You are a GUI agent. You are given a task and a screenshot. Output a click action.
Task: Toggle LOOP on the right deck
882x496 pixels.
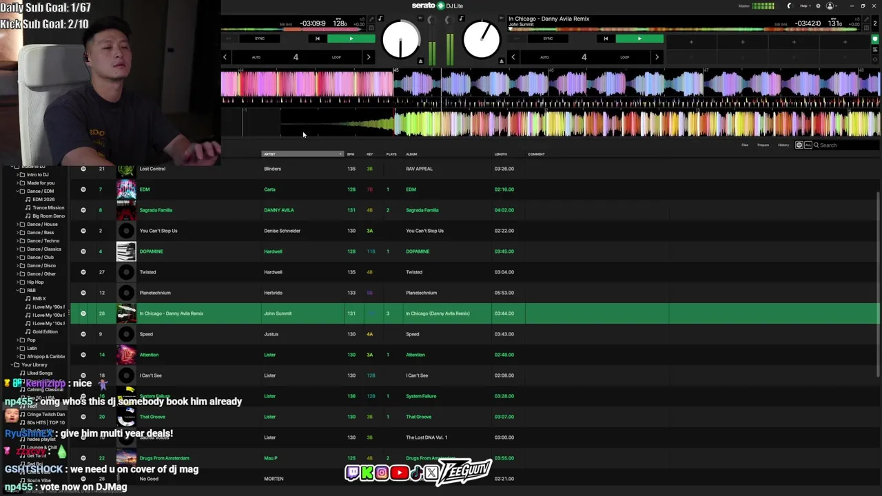point(624,57)
